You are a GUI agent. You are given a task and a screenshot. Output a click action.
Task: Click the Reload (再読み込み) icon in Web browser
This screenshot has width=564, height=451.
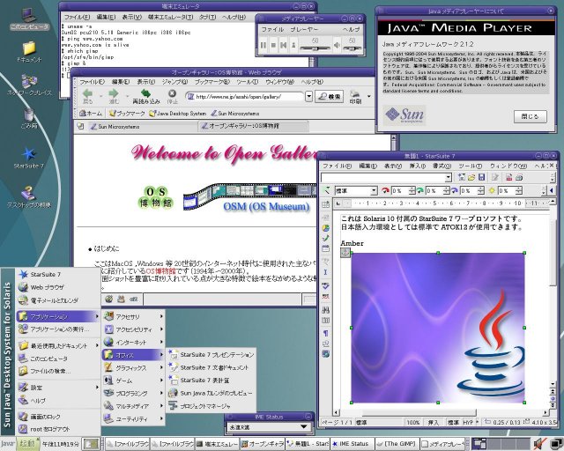[145, 93]
